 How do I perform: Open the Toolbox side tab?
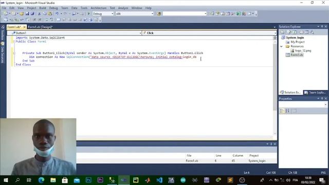click(x=3, y=33)
